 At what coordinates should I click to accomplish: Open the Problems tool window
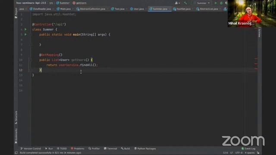(78, 149)
